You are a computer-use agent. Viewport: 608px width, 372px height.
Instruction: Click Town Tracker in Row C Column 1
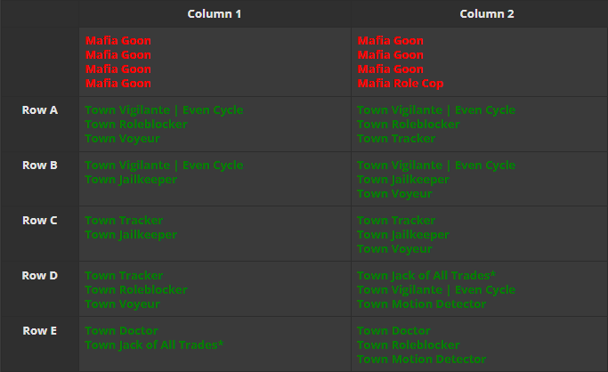pos(124,221)
